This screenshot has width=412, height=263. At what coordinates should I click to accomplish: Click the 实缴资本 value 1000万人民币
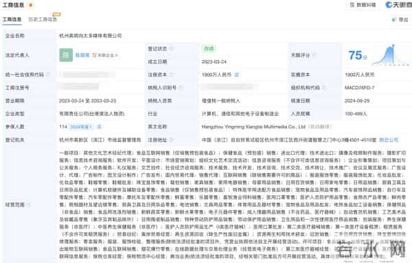pos(359,75)
